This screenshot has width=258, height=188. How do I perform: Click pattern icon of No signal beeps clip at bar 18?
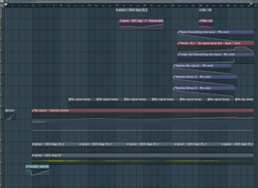(126, 99)
